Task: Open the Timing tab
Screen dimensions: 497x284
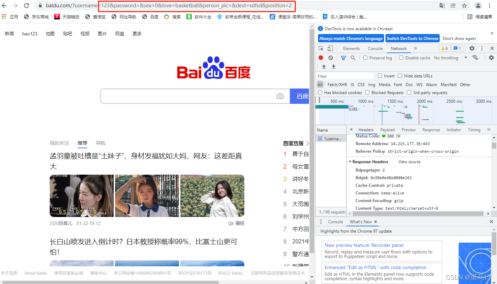Action: tap(474, 130)
